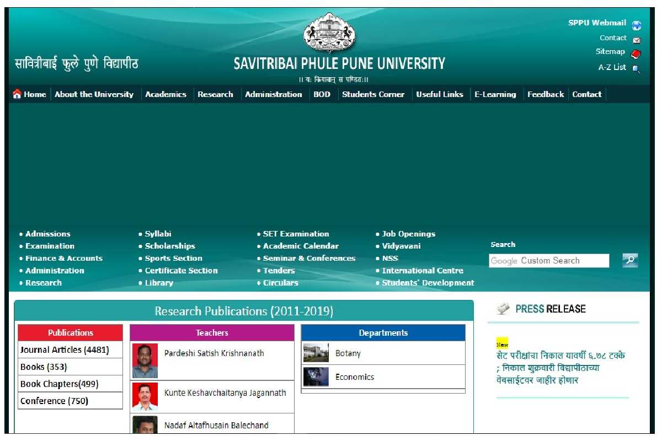Open the Certificate Section link
This screenshot has height=441, width=662.
[181, 271]
